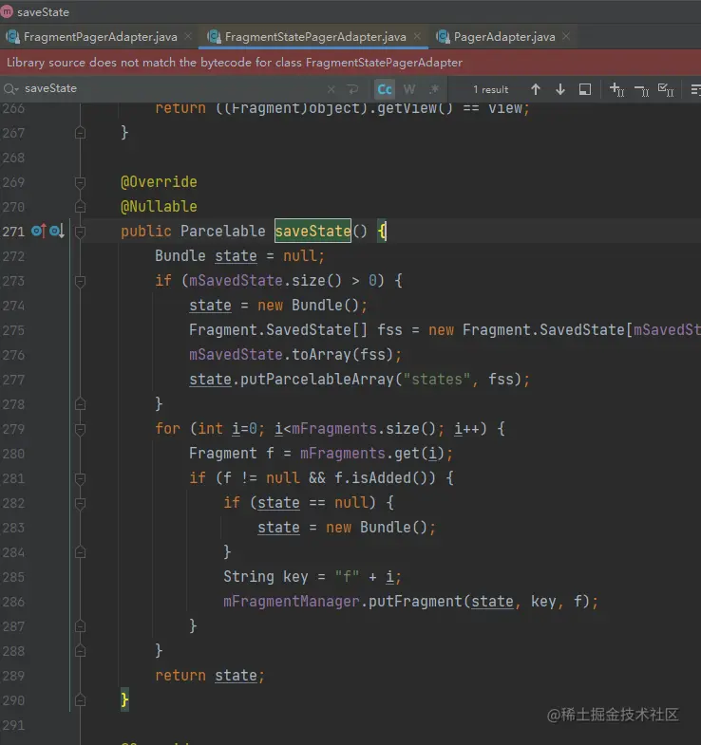Viewport: 701px width, 745px height.
Task: Click the class icon on FragmentPagerAdapter.java tab
Action: pyautogui.click(x=12, y=37)
